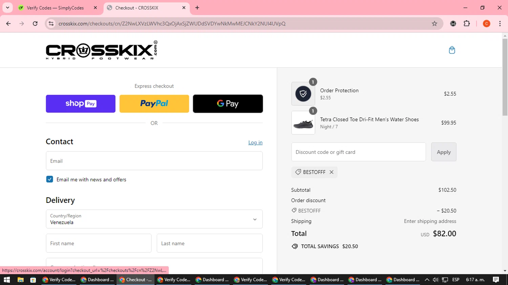Bookmark this page with the star
The width and height of the screenshot is (508, 285).
435,24
